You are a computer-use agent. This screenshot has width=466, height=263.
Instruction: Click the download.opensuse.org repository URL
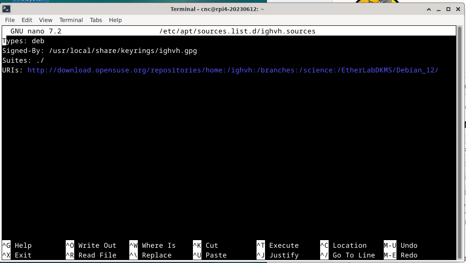tap(233, 70)
